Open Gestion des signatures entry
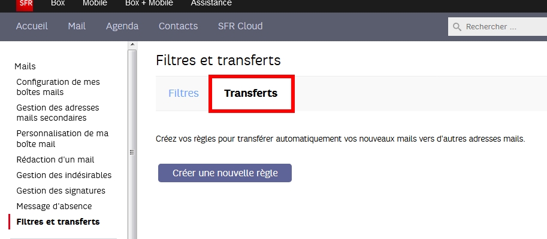Screen dimensions: 547x239 click(61, 191)
